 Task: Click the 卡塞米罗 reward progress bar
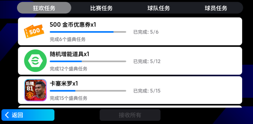click(88, 91)
